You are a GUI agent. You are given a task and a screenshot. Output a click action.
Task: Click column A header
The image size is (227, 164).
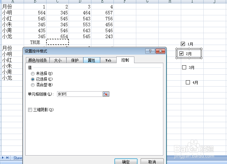click(x=12, y=2)
